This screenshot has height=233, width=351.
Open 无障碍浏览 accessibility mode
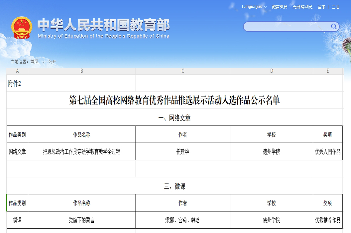click(302, 7)
